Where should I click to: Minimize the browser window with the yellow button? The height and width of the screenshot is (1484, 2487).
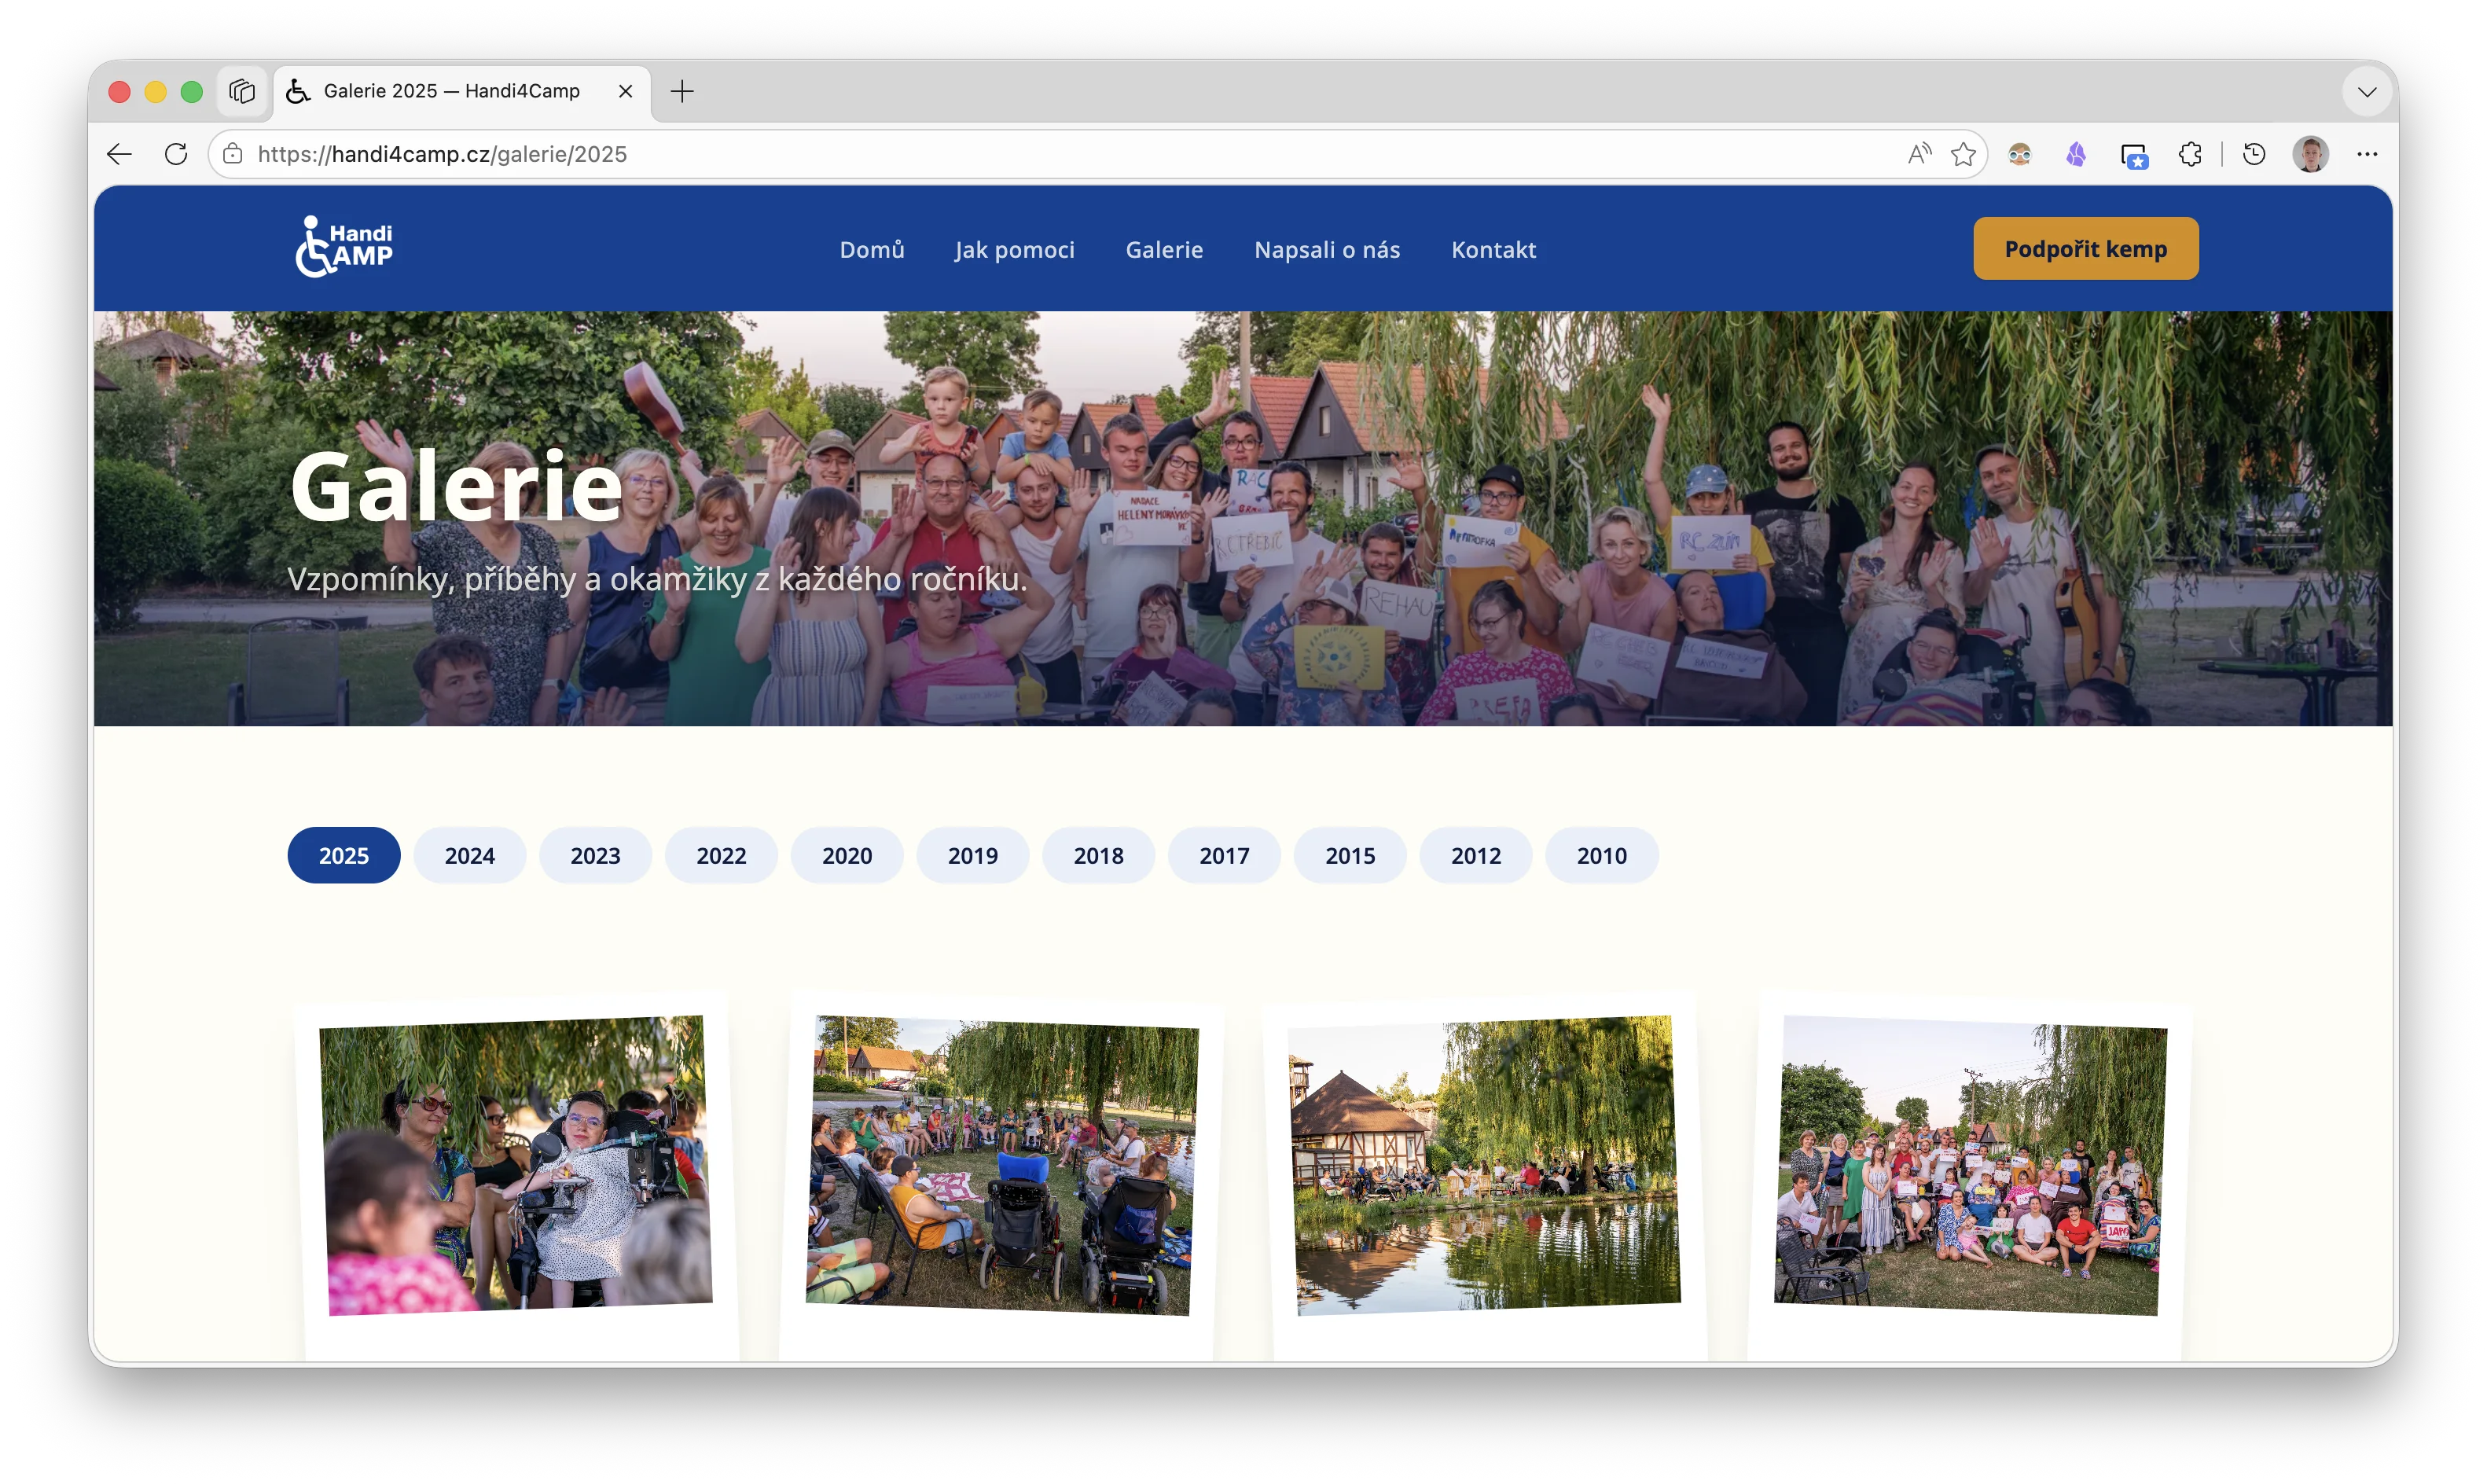[x=155, y=92]
